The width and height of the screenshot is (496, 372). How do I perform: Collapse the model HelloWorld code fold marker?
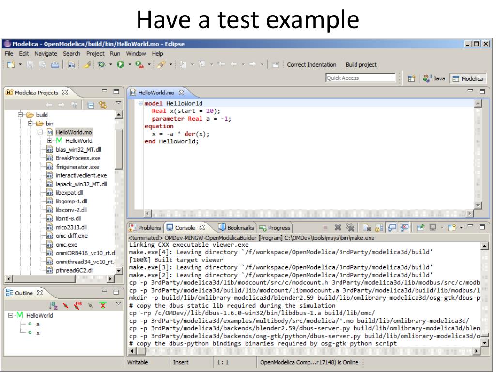(x=140, y=103)
